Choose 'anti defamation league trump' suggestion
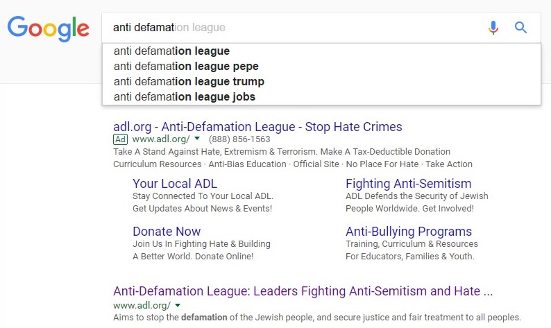Screen dimensions: 551x328 (x=189, y=82)
